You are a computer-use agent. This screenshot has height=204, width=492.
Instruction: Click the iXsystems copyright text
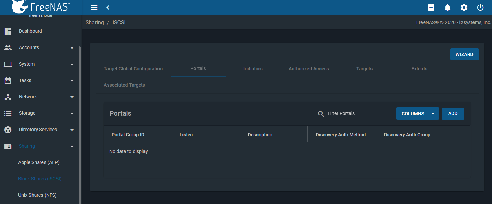pyautogui.click(x=454, y=22)
